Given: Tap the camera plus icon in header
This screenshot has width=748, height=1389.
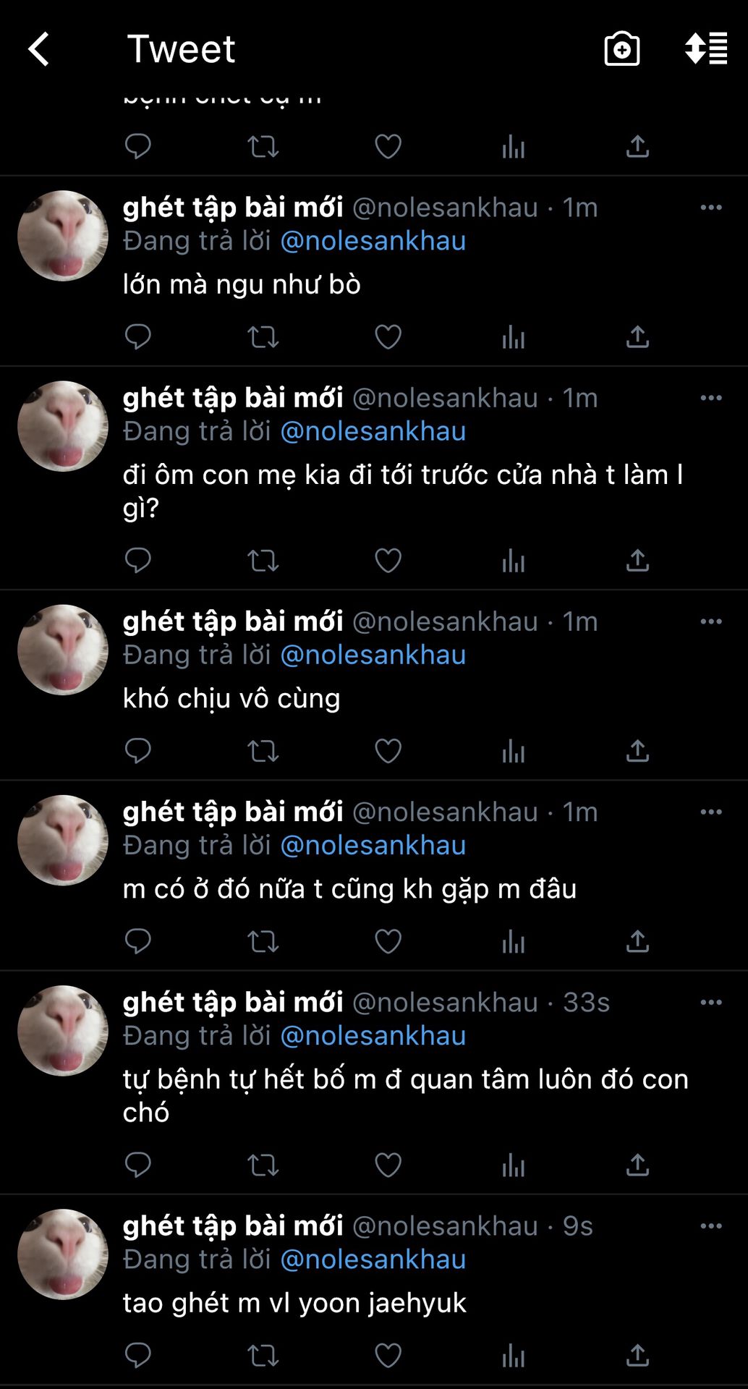Looking at the screenshot, I should (x=622, y=49).
